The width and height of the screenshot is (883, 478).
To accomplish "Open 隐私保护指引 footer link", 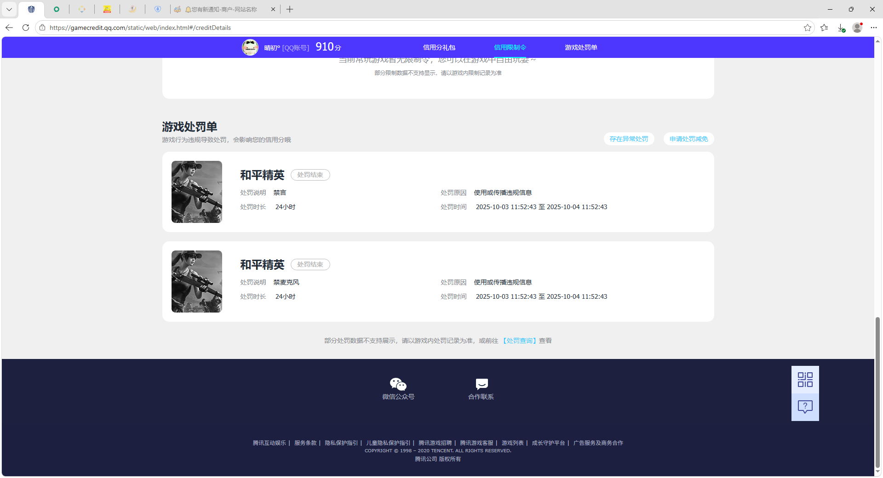I will 341,443.
